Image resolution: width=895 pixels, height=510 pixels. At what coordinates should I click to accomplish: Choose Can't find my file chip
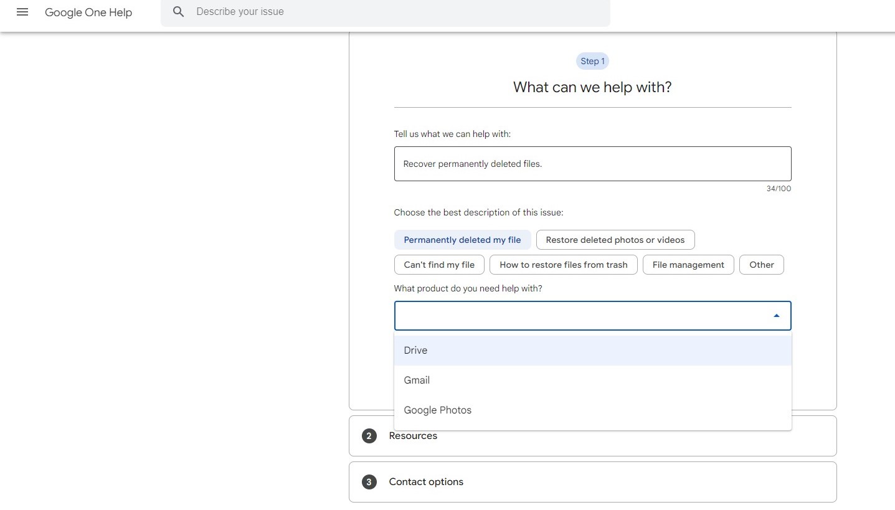coord(439,265)
